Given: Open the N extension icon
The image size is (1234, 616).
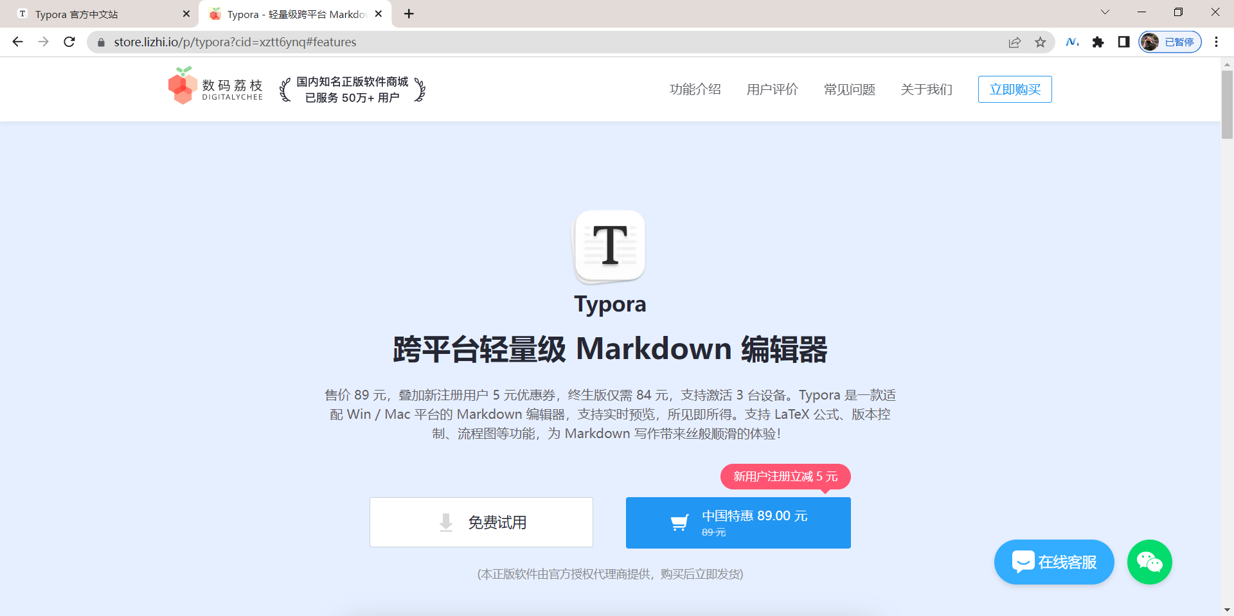Looking at the screenshot, I should 1072,42.
